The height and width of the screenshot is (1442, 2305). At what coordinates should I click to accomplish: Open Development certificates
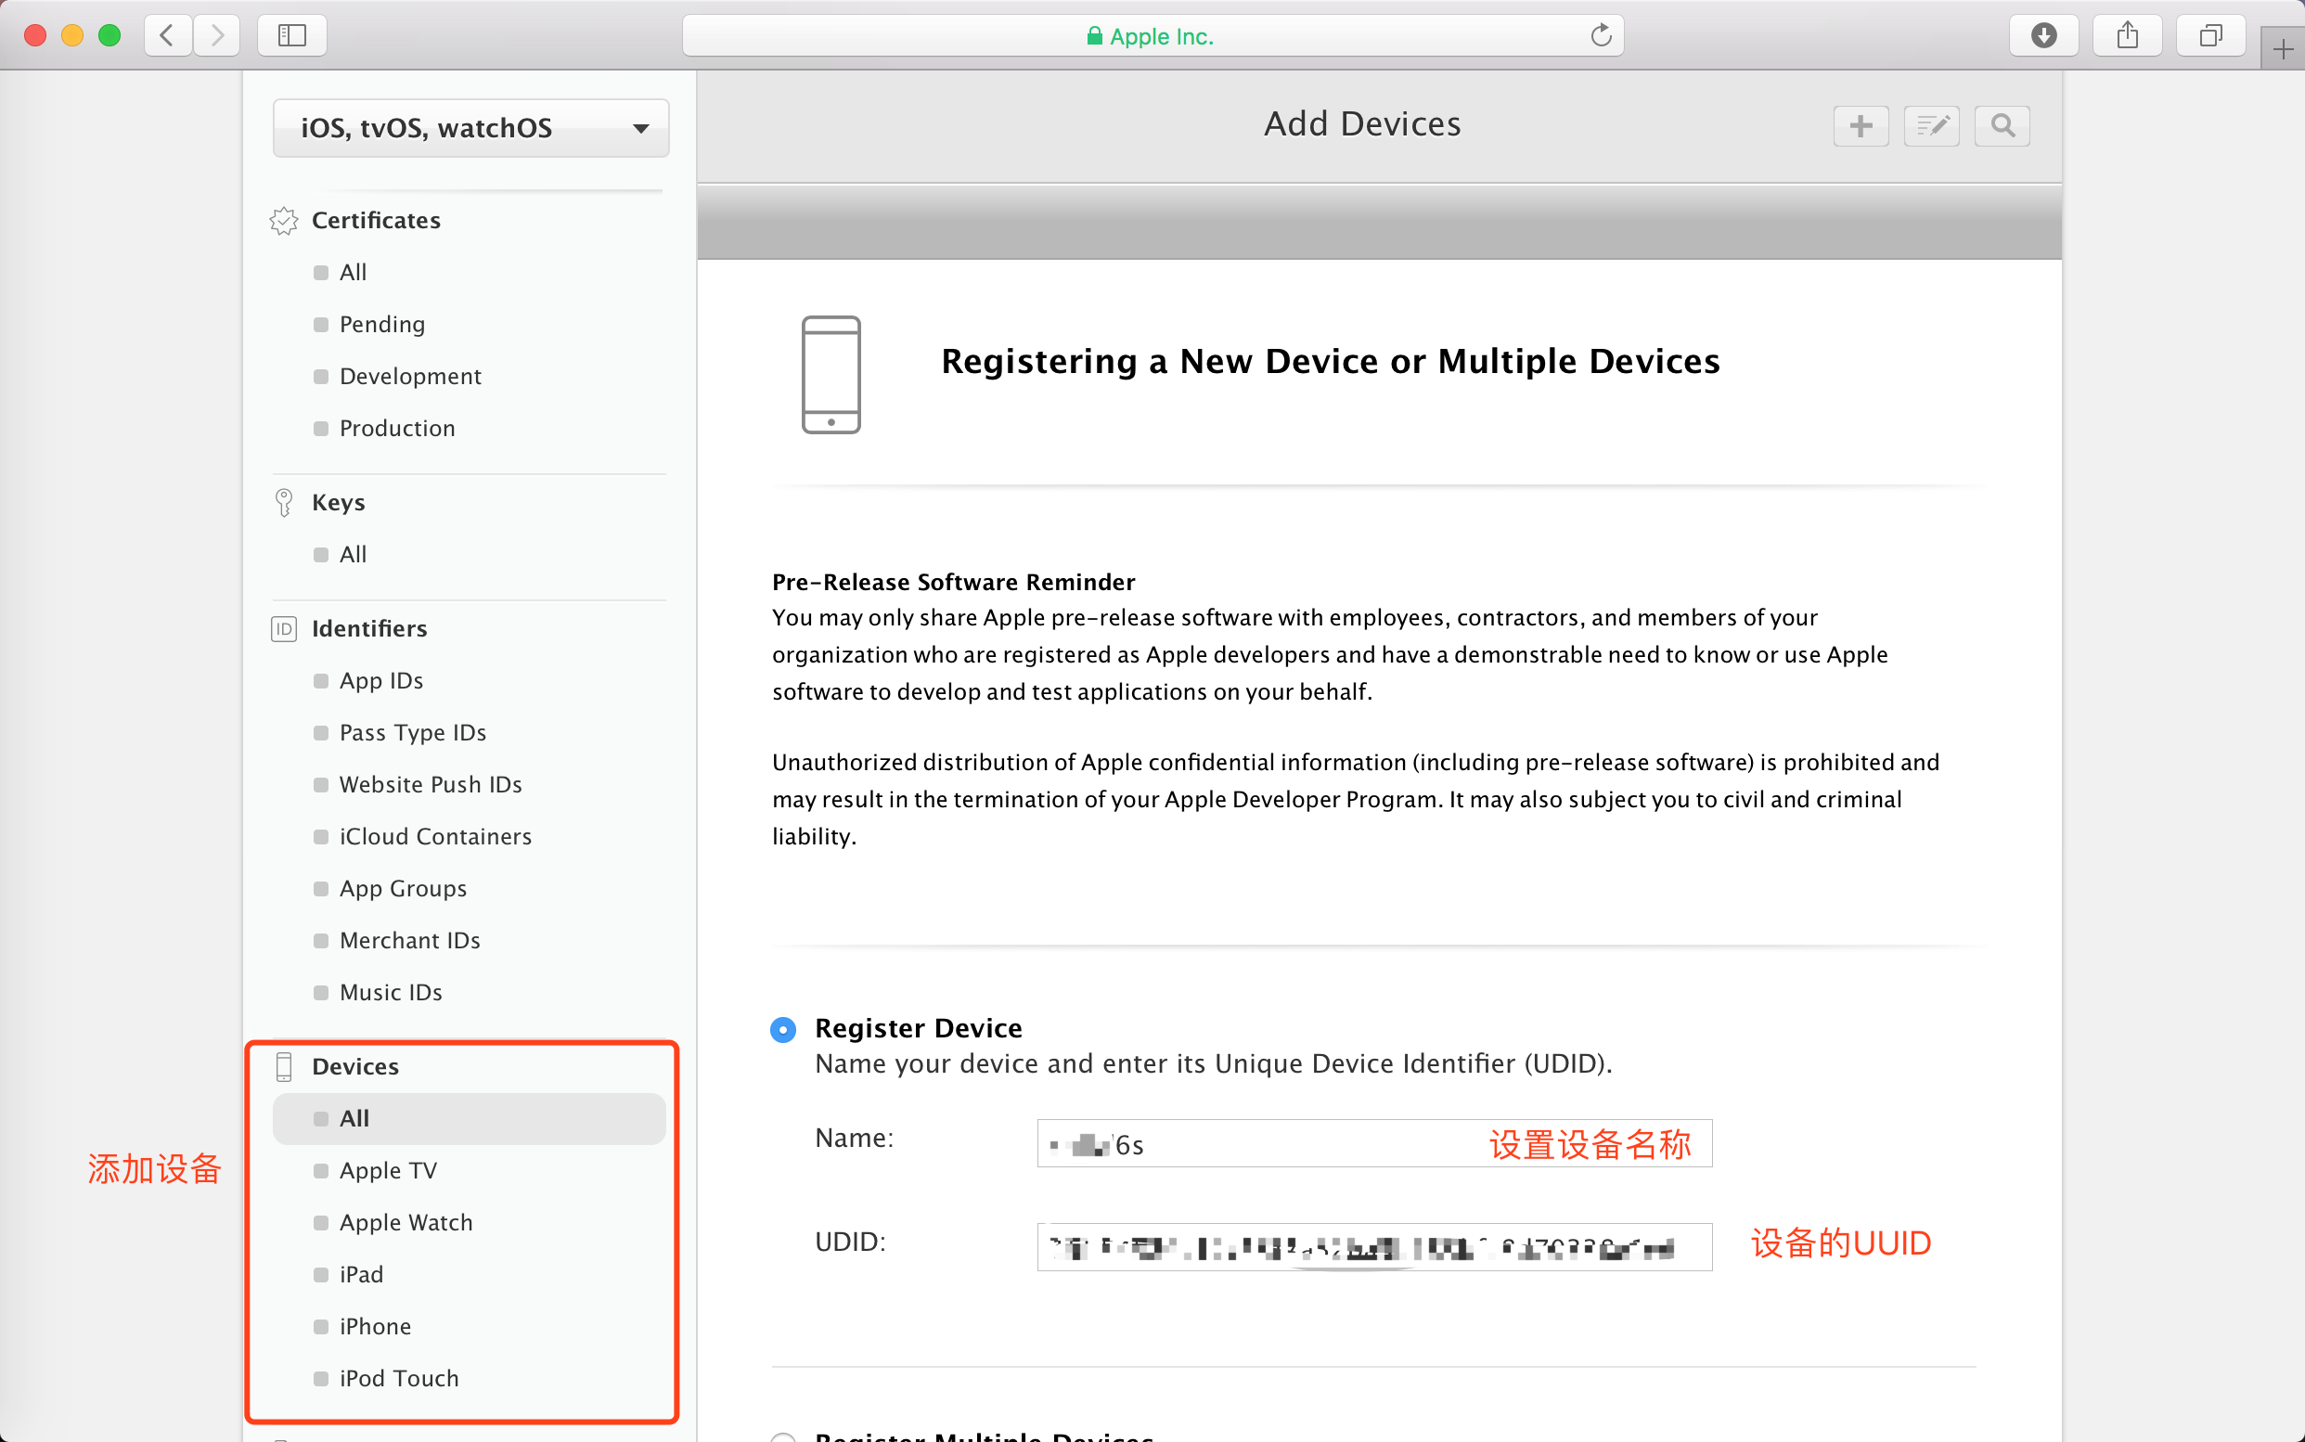point(411,377)
